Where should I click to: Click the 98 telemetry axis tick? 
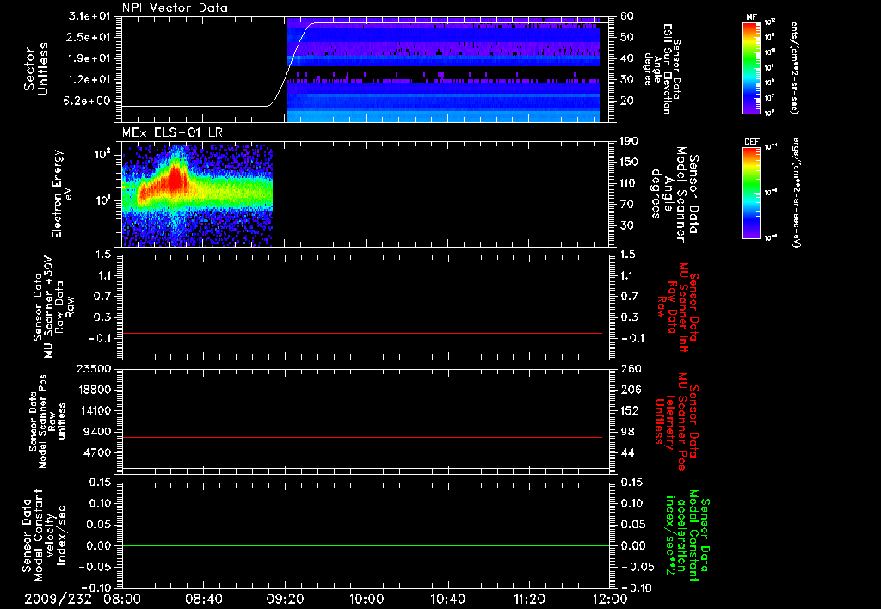coord(627,432)
